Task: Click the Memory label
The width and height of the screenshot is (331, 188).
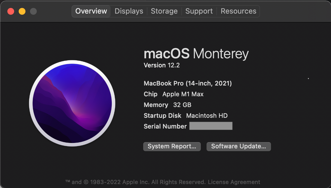Action: [x=156, y=105]
